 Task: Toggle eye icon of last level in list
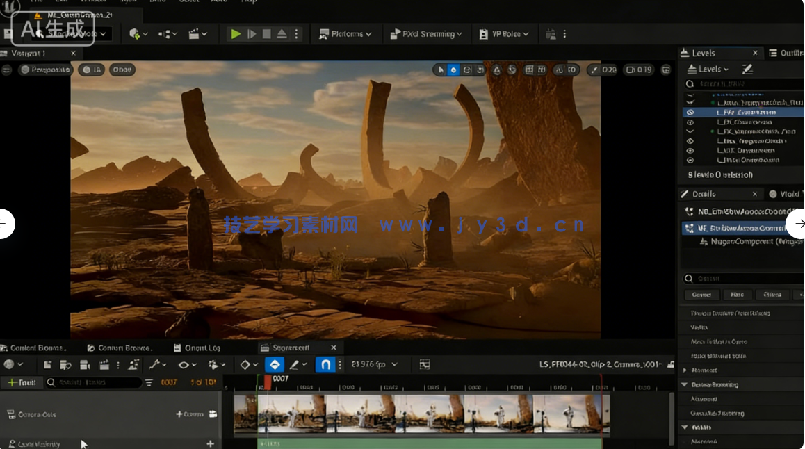690,160
